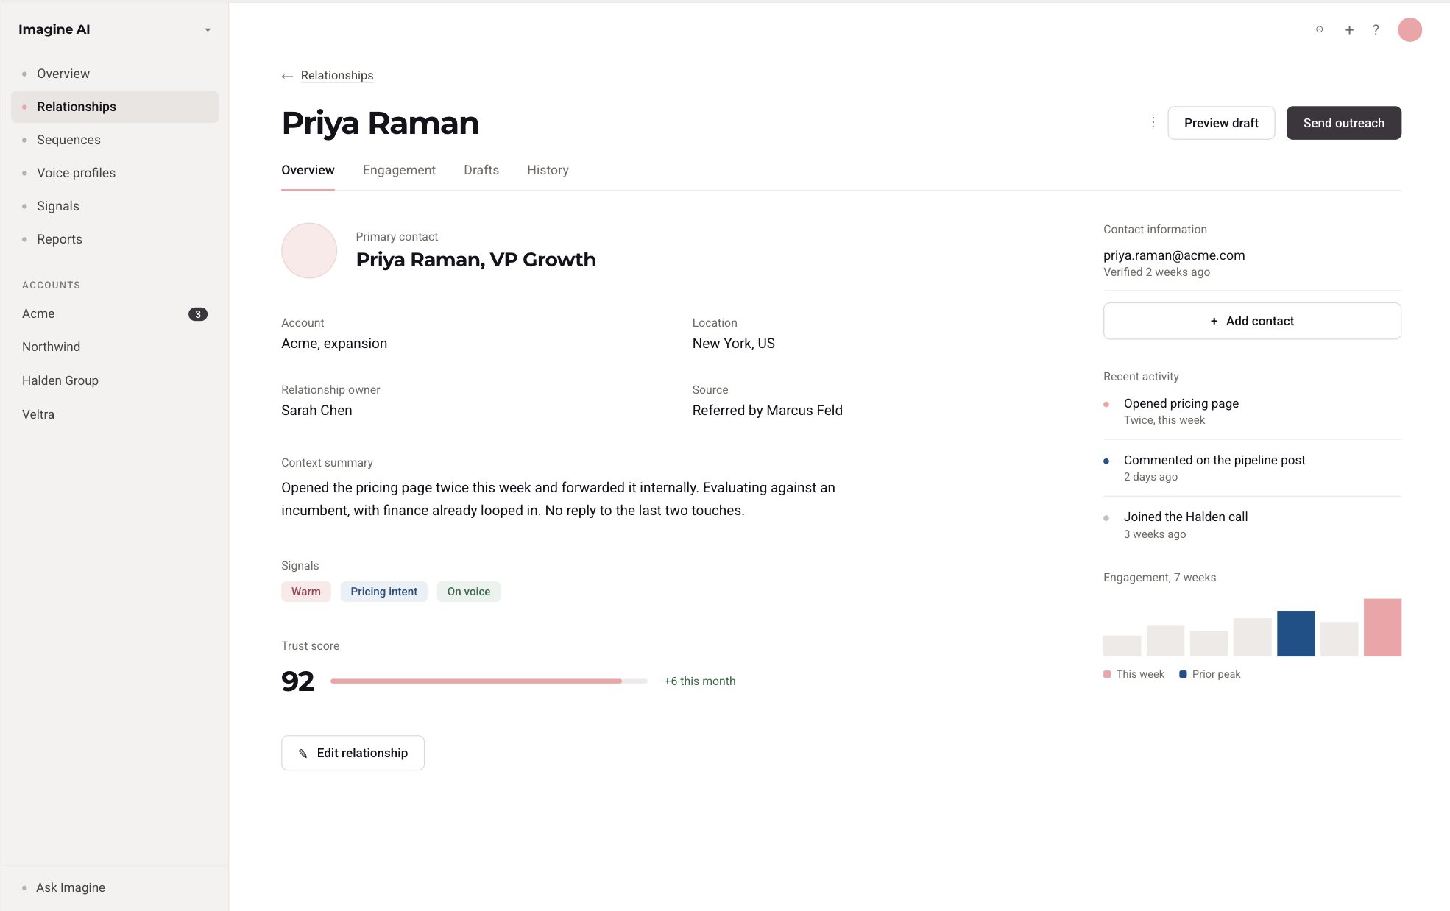Open the user avatar menu

1410,30
